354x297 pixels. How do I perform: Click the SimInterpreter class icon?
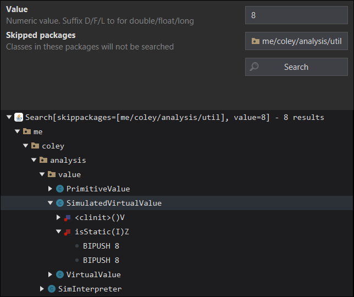coord(52,289)
